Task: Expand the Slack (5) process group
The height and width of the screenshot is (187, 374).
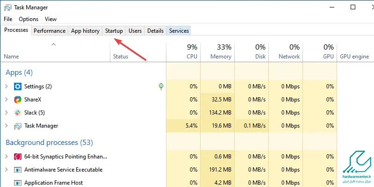Action: click(7, 113)
